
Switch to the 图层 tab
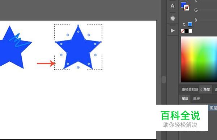(185, 99)
